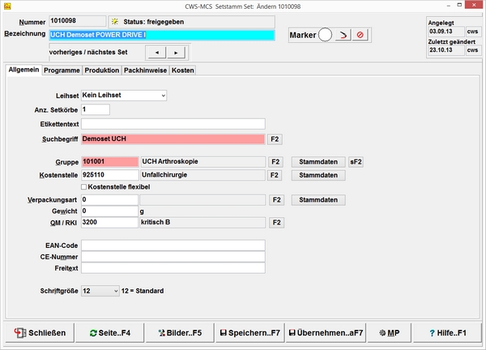Minimize the CWS-MCS window

pos(448,6)
